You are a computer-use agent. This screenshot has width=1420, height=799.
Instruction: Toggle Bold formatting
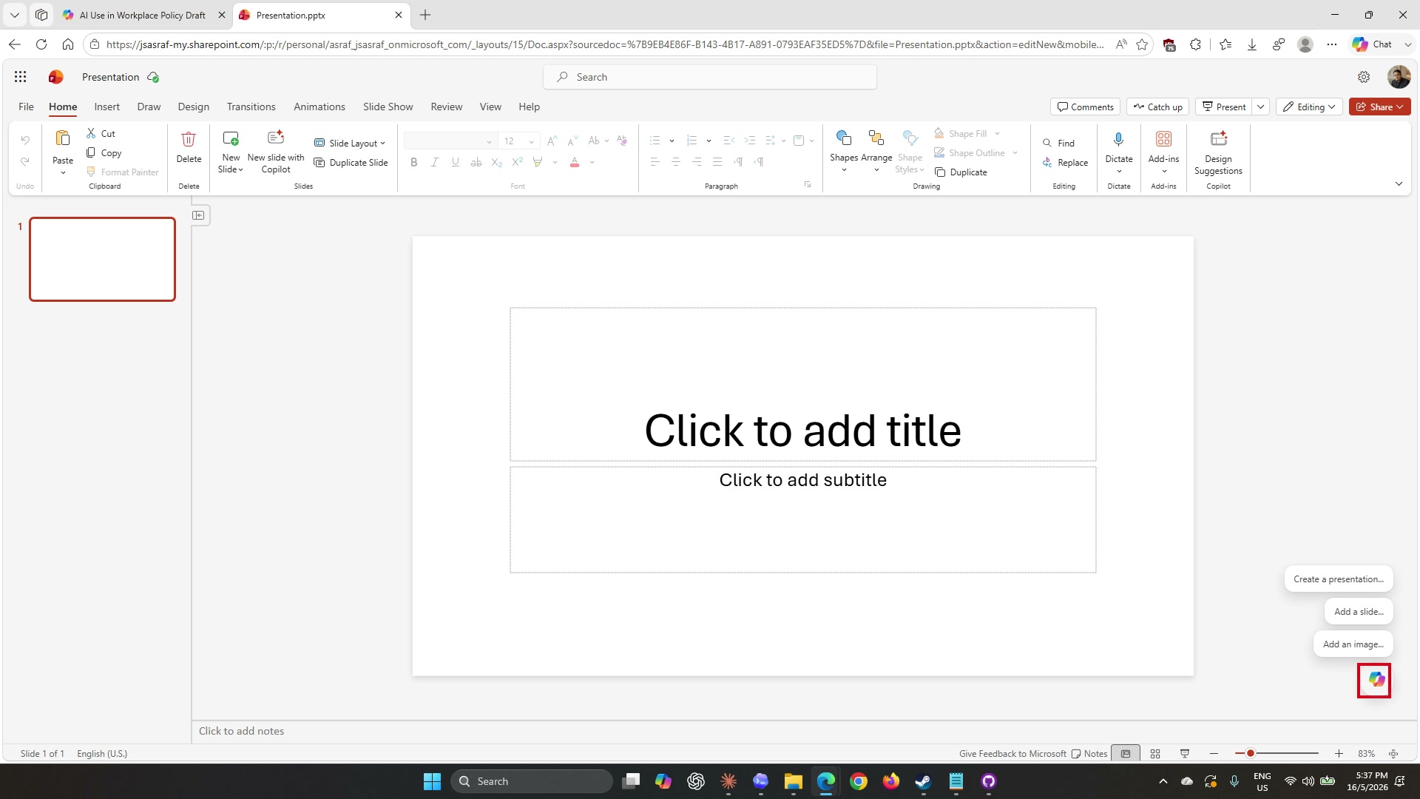[x=414, y=162]
